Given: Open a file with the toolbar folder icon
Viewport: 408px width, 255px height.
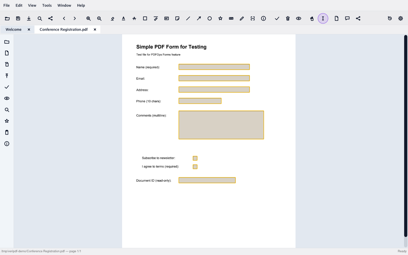Looking at the screenshot, I should tap(7, 18).
